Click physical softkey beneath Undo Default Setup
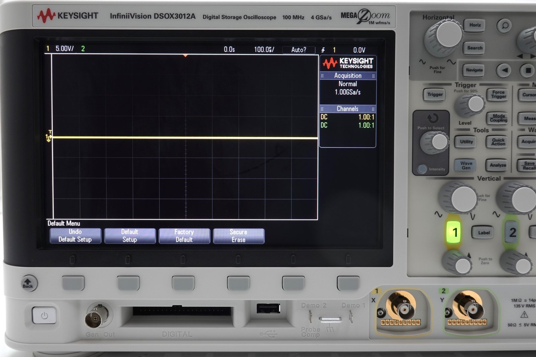 pos(73,283)
